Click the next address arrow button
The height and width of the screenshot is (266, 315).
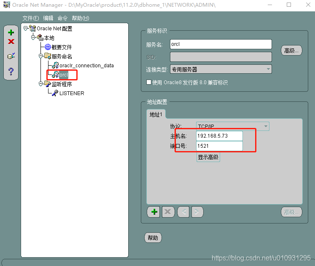coord(197,212)
